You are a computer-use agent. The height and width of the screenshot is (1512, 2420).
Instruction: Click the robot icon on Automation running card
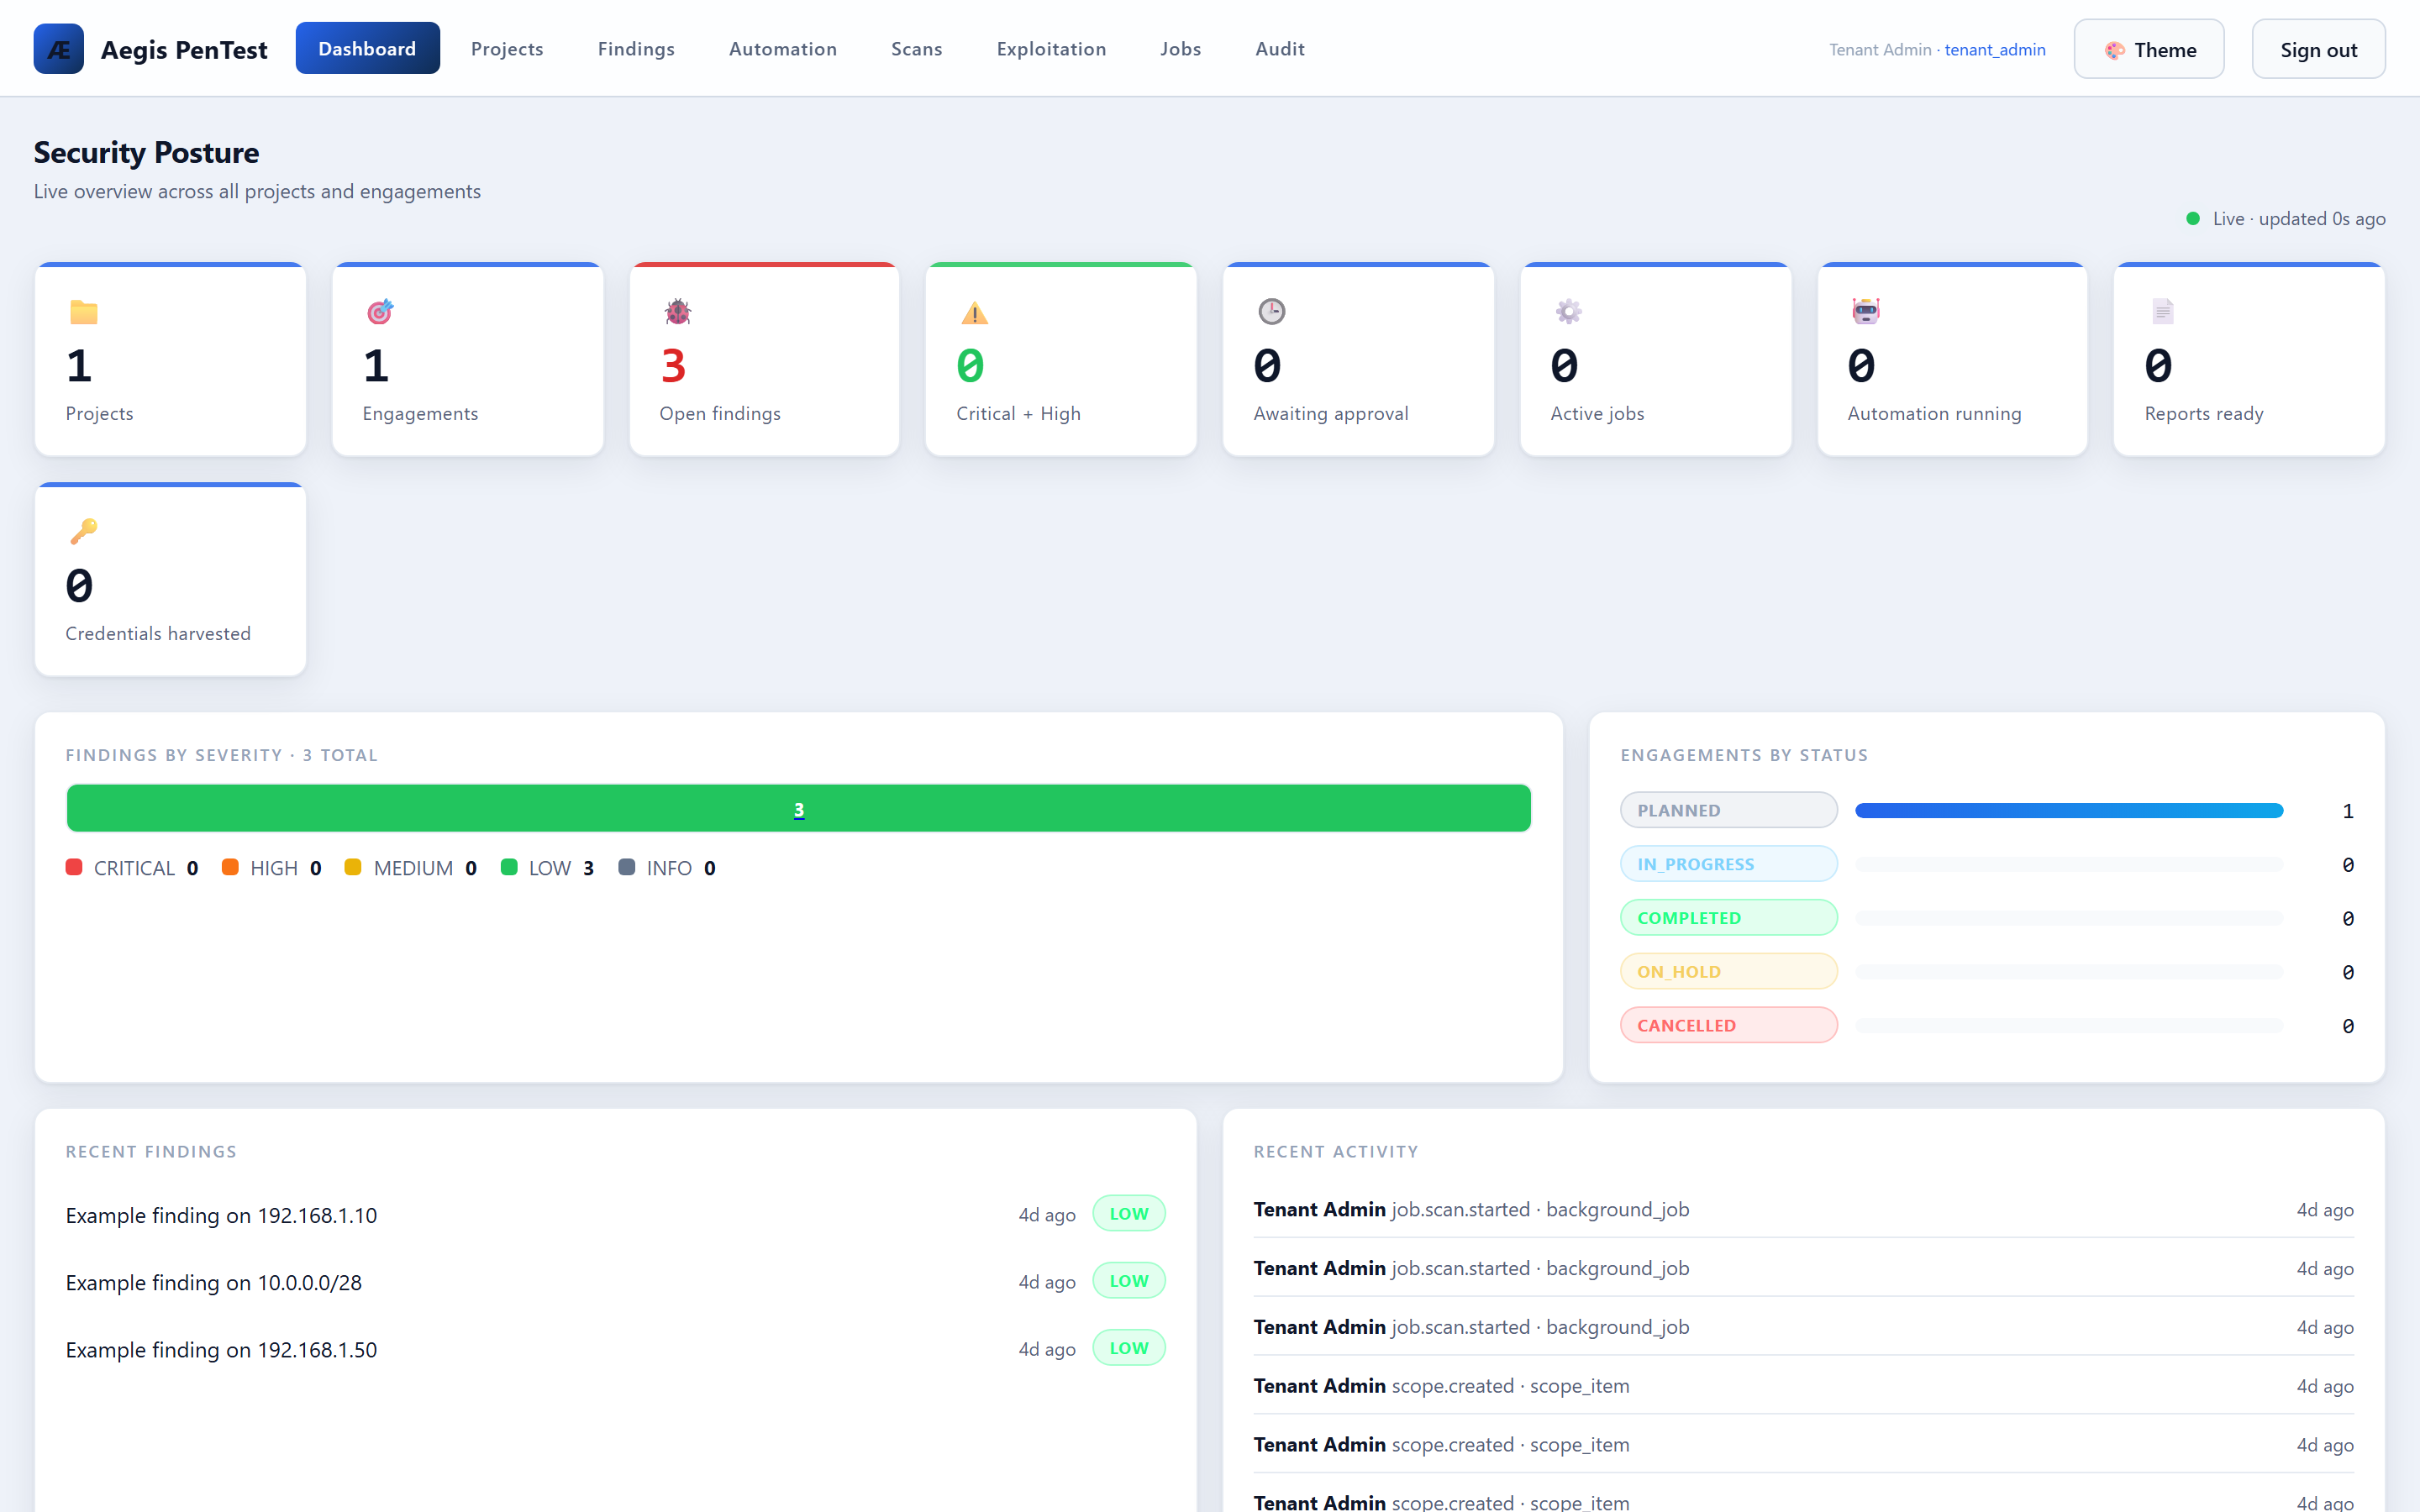(1866, 312)
